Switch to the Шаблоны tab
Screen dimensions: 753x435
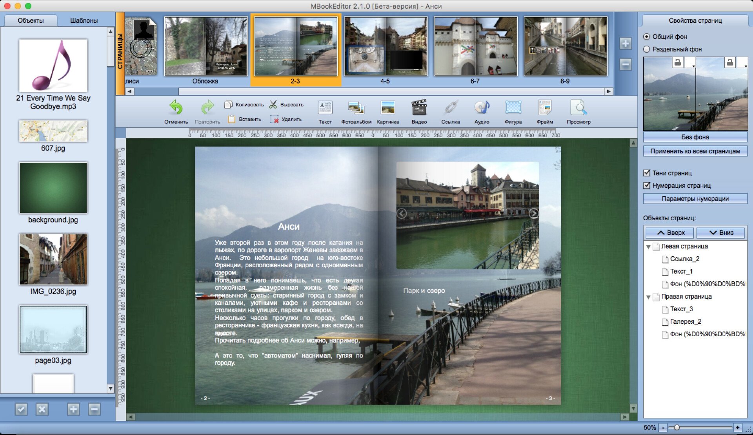(x=84, y=20)
